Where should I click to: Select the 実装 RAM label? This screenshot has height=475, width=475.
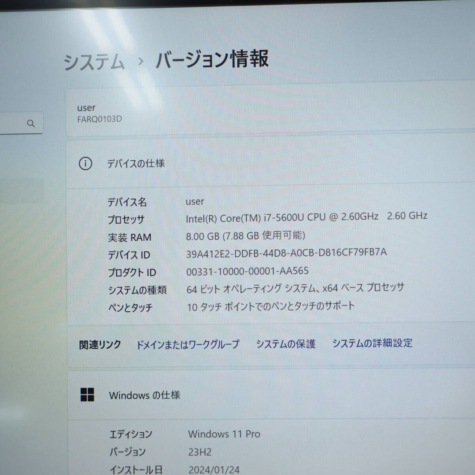coord(129,237)
